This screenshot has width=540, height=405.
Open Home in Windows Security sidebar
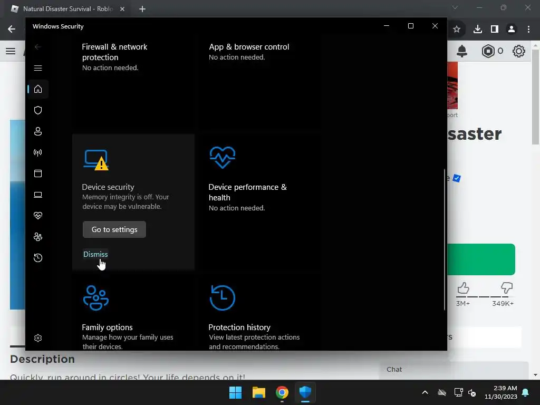coord(38,89)
